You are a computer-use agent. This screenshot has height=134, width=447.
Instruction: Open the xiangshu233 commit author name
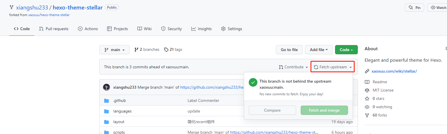125,87
